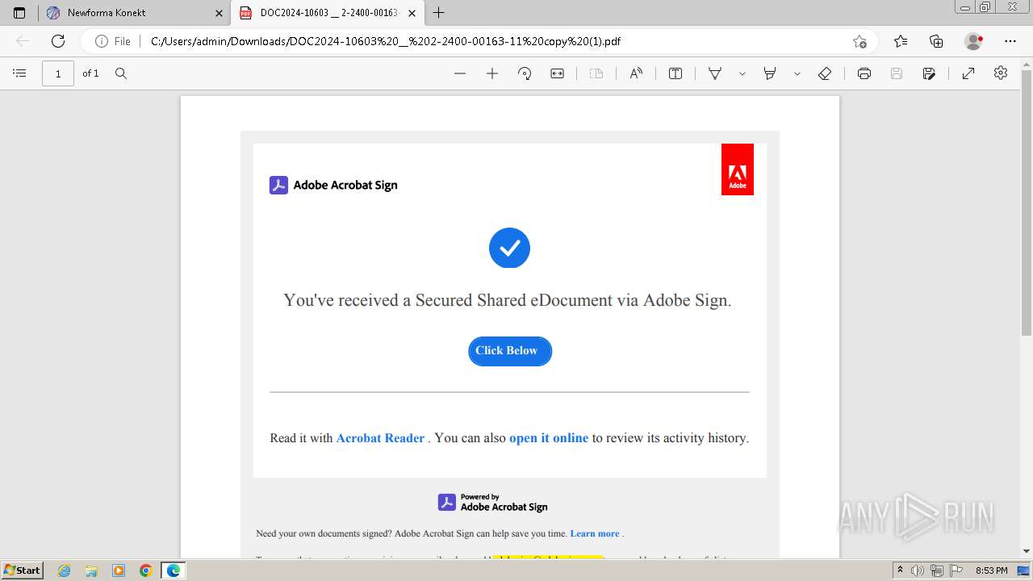
Task: Open the browser profile icon
Action: (974, 41)
